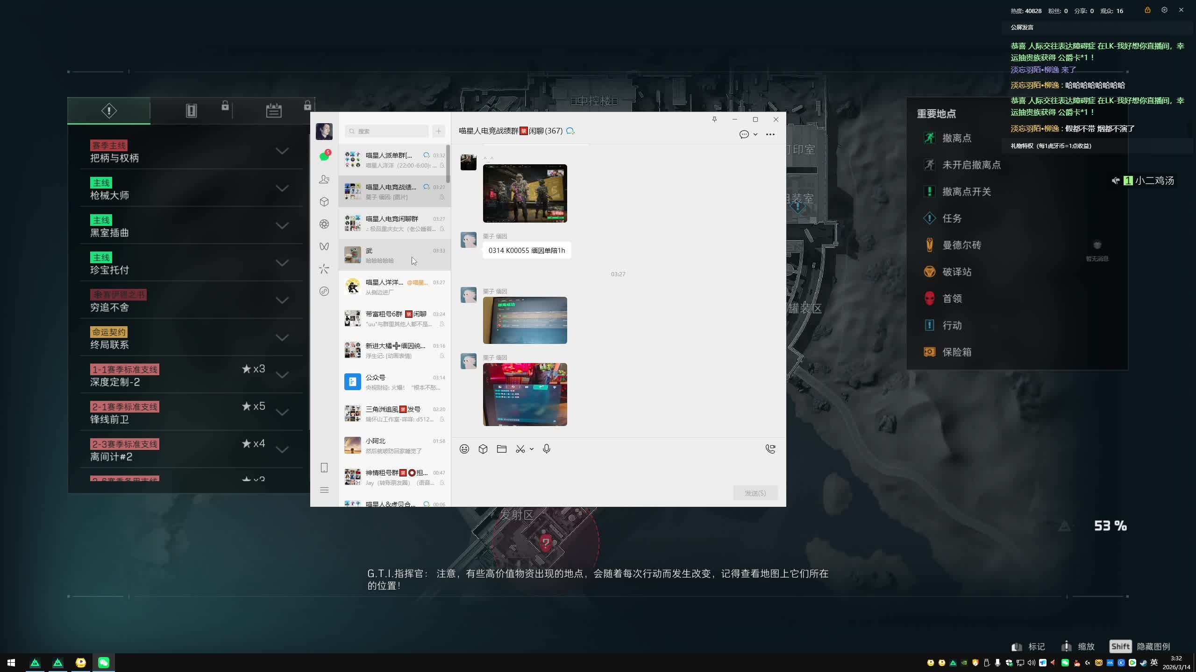The image size is (1196, 672).
Task: Click the 发送(S) send button
Action: tap(755, 493)
